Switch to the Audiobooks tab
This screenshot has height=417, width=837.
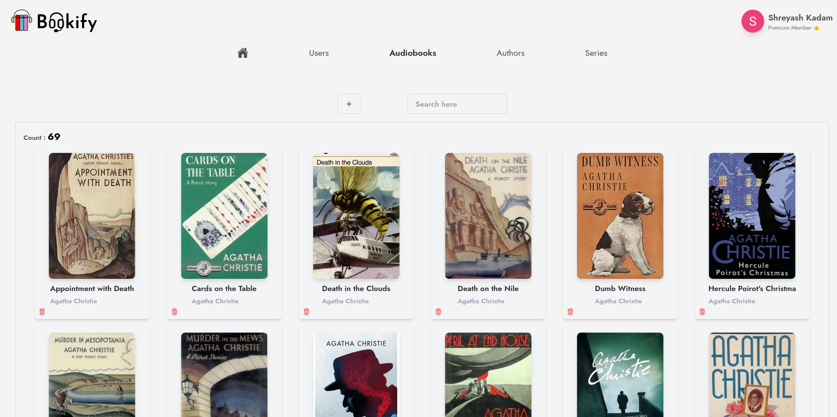[413, 53]
